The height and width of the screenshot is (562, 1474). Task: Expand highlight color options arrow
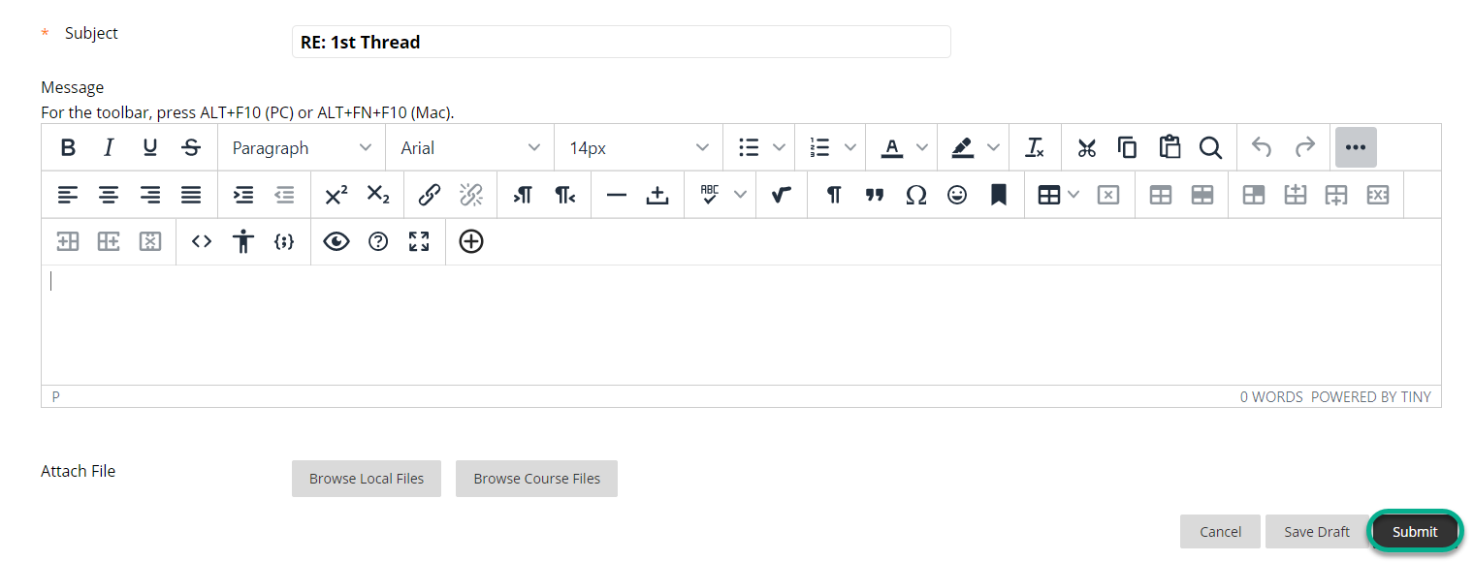tap(994, 148)
